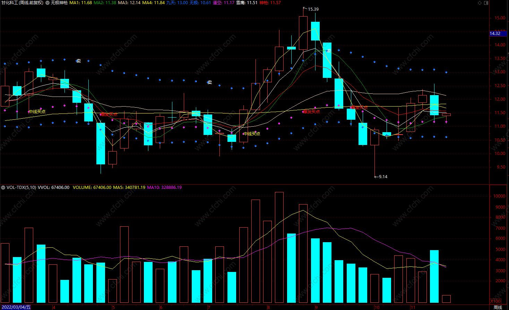Click the 甘化科工 (周线,前复权) stock title

click(23, 3)
